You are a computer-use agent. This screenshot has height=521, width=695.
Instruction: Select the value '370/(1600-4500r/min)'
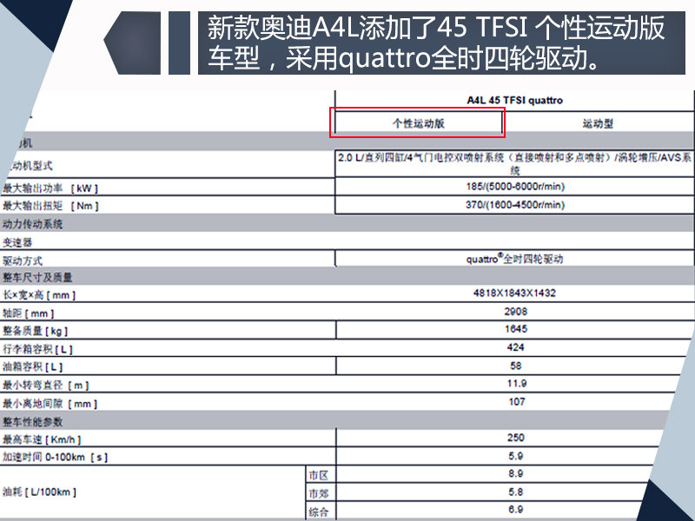[x=515, y=205]
